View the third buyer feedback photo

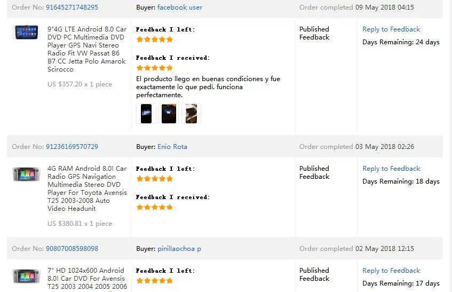[x=191, y=114]
